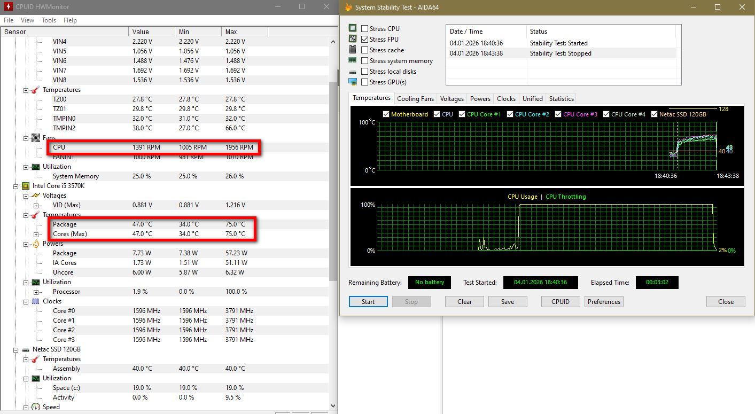Select the Core #3 clock row
This screenshot has width=755, height=414.
point(164,340)
